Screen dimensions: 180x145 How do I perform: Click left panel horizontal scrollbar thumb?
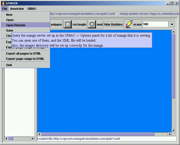[x=11, y=138]
